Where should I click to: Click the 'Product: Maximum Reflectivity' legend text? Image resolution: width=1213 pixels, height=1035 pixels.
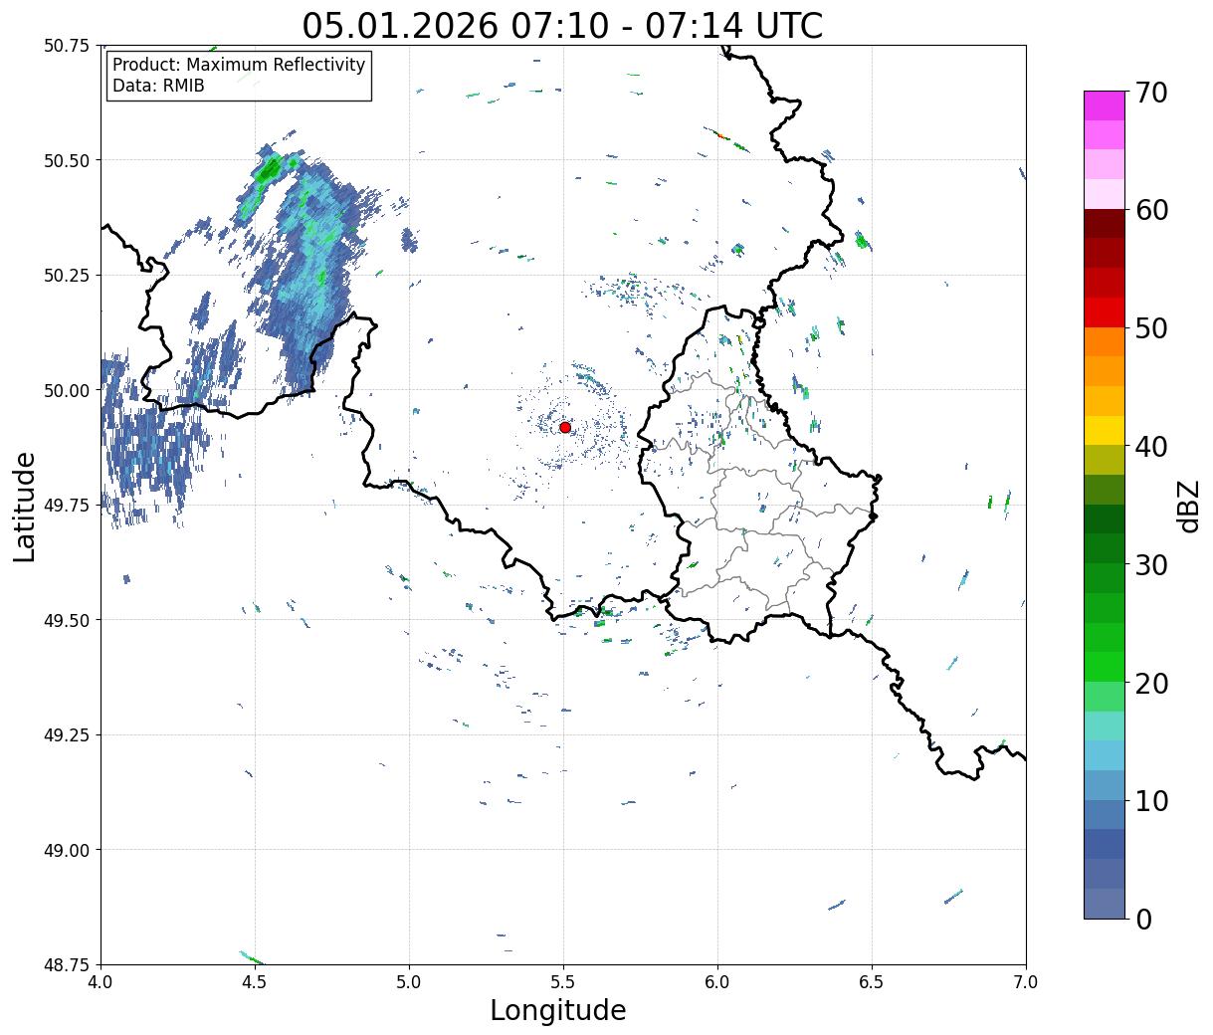[x=239, y=65]
